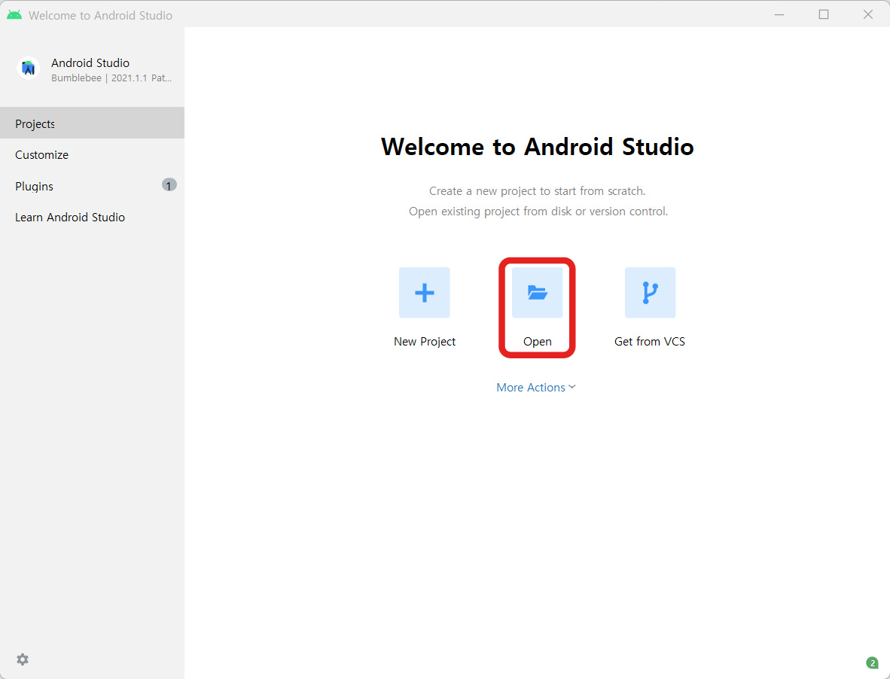Click the Plugins update count badge
890x679 pixels.
[x=169, y=185]
